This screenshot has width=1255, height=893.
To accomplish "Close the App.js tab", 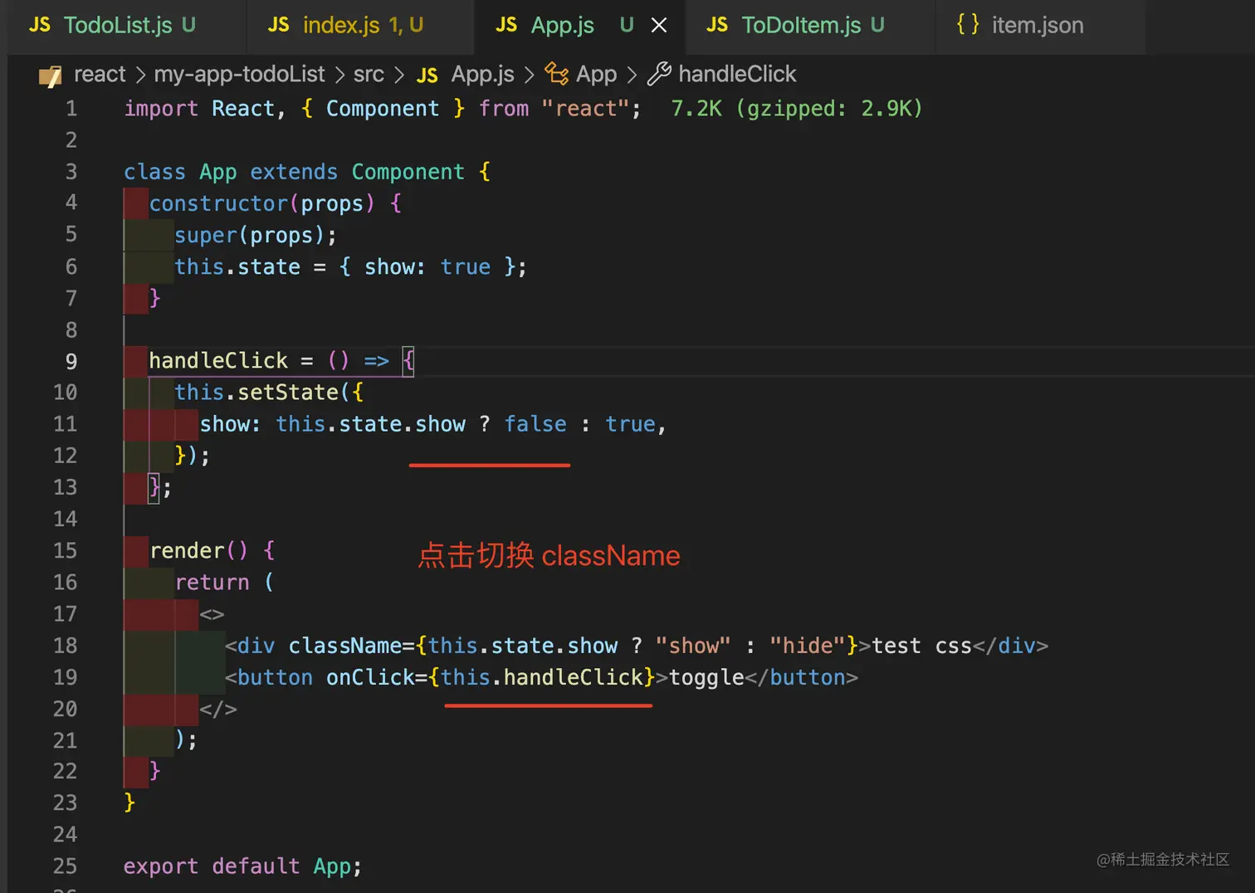I will [x=659, y=26].
